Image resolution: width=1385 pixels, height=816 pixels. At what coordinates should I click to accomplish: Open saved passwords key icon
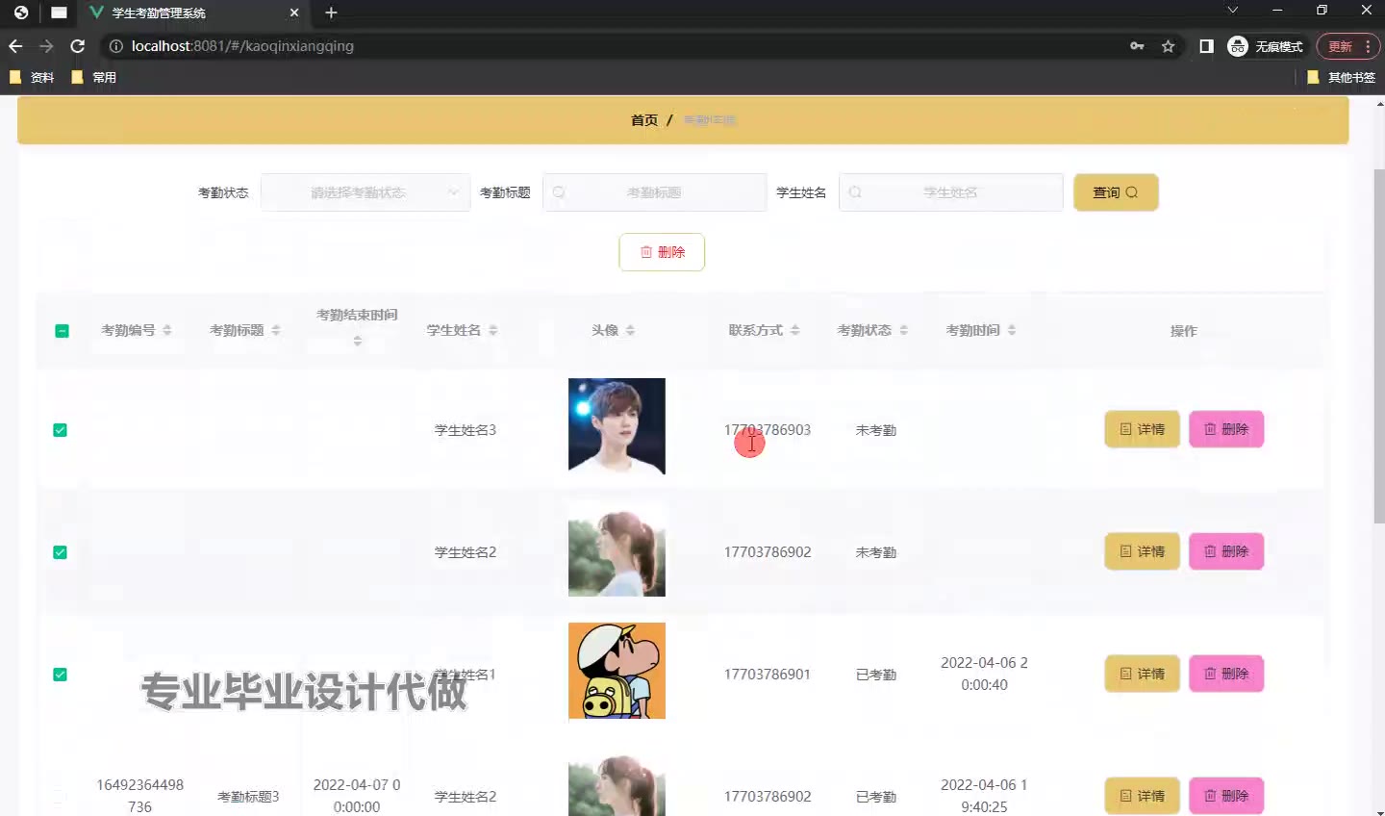tap(1137, 46)
